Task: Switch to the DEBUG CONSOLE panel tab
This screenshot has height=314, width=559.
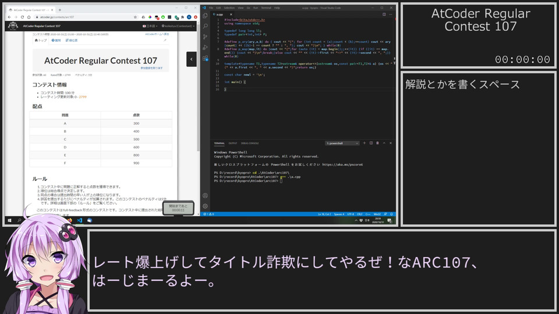Action: click(x=250, y=143)
